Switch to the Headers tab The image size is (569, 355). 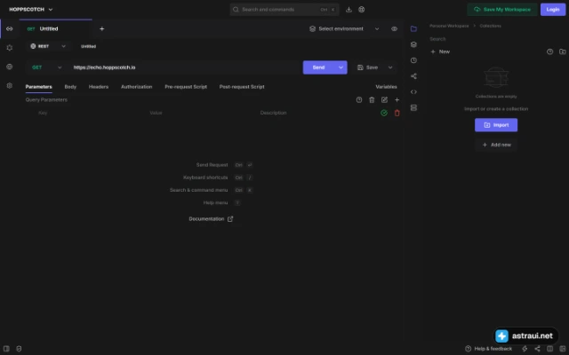[99, 87]
